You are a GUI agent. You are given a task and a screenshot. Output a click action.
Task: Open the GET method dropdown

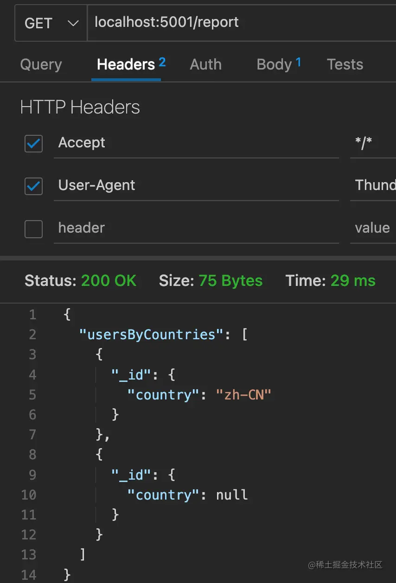click(x=51, y=23)
